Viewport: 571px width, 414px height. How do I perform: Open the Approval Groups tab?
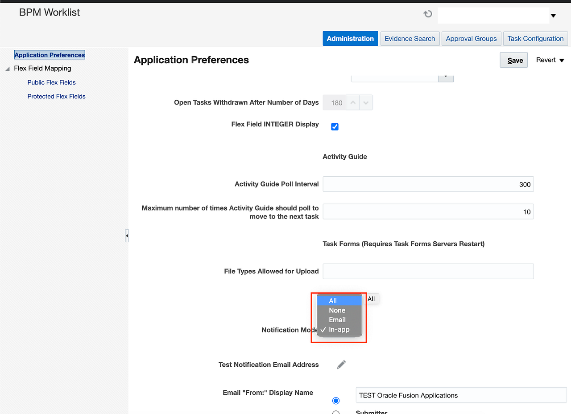point(471,39)
